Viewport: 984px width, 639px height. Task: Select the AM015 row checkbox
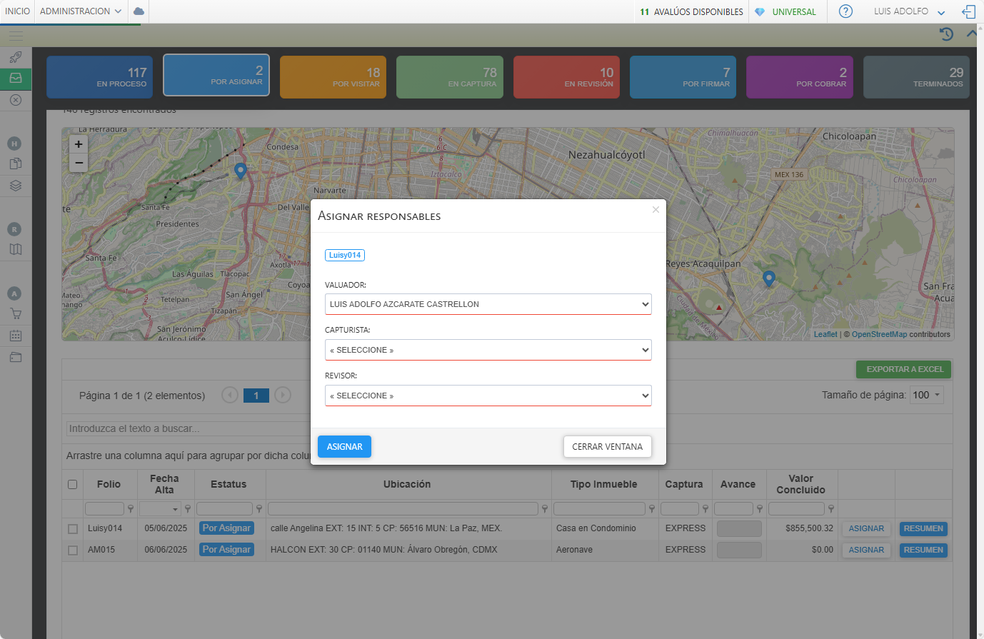coord(73,550)
